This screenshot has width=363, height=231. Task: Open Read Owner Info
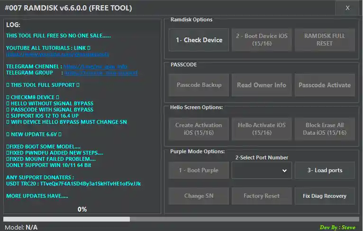[262, 85]
